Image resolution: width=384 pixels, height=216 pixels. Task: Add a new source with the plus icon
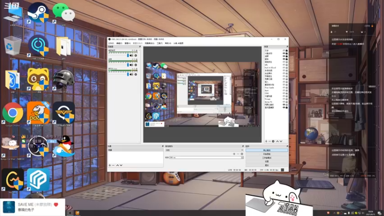(x=266, y=141)
